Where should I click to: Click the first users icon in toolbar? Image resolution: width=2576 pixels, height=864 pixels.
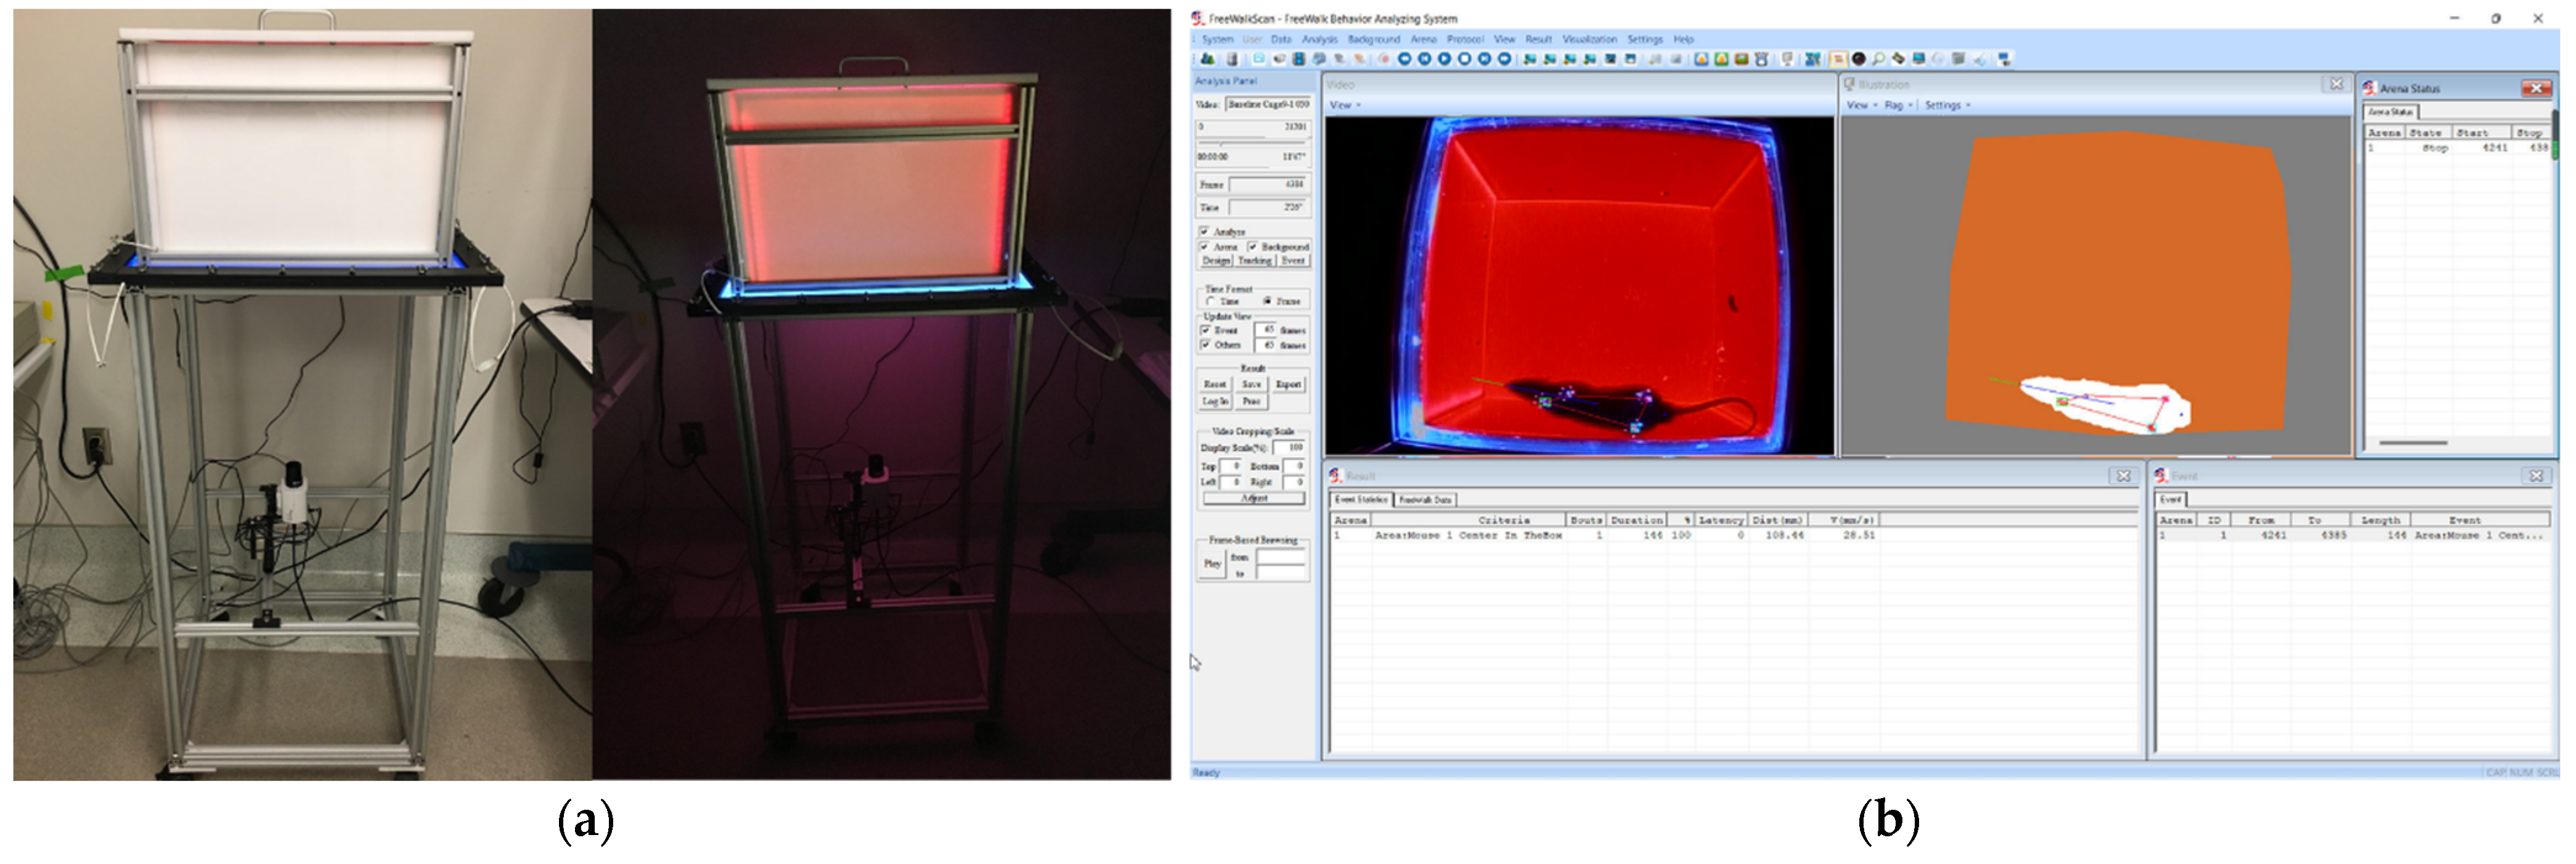tap(1208, 59)
